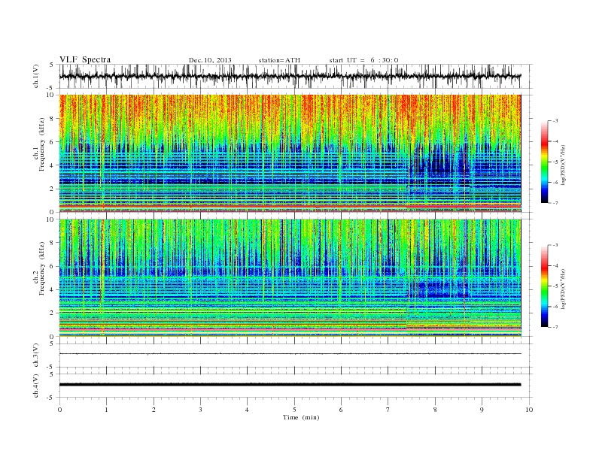Click time axis tick label "3"
596x460 pixels.
pos(200,410)
